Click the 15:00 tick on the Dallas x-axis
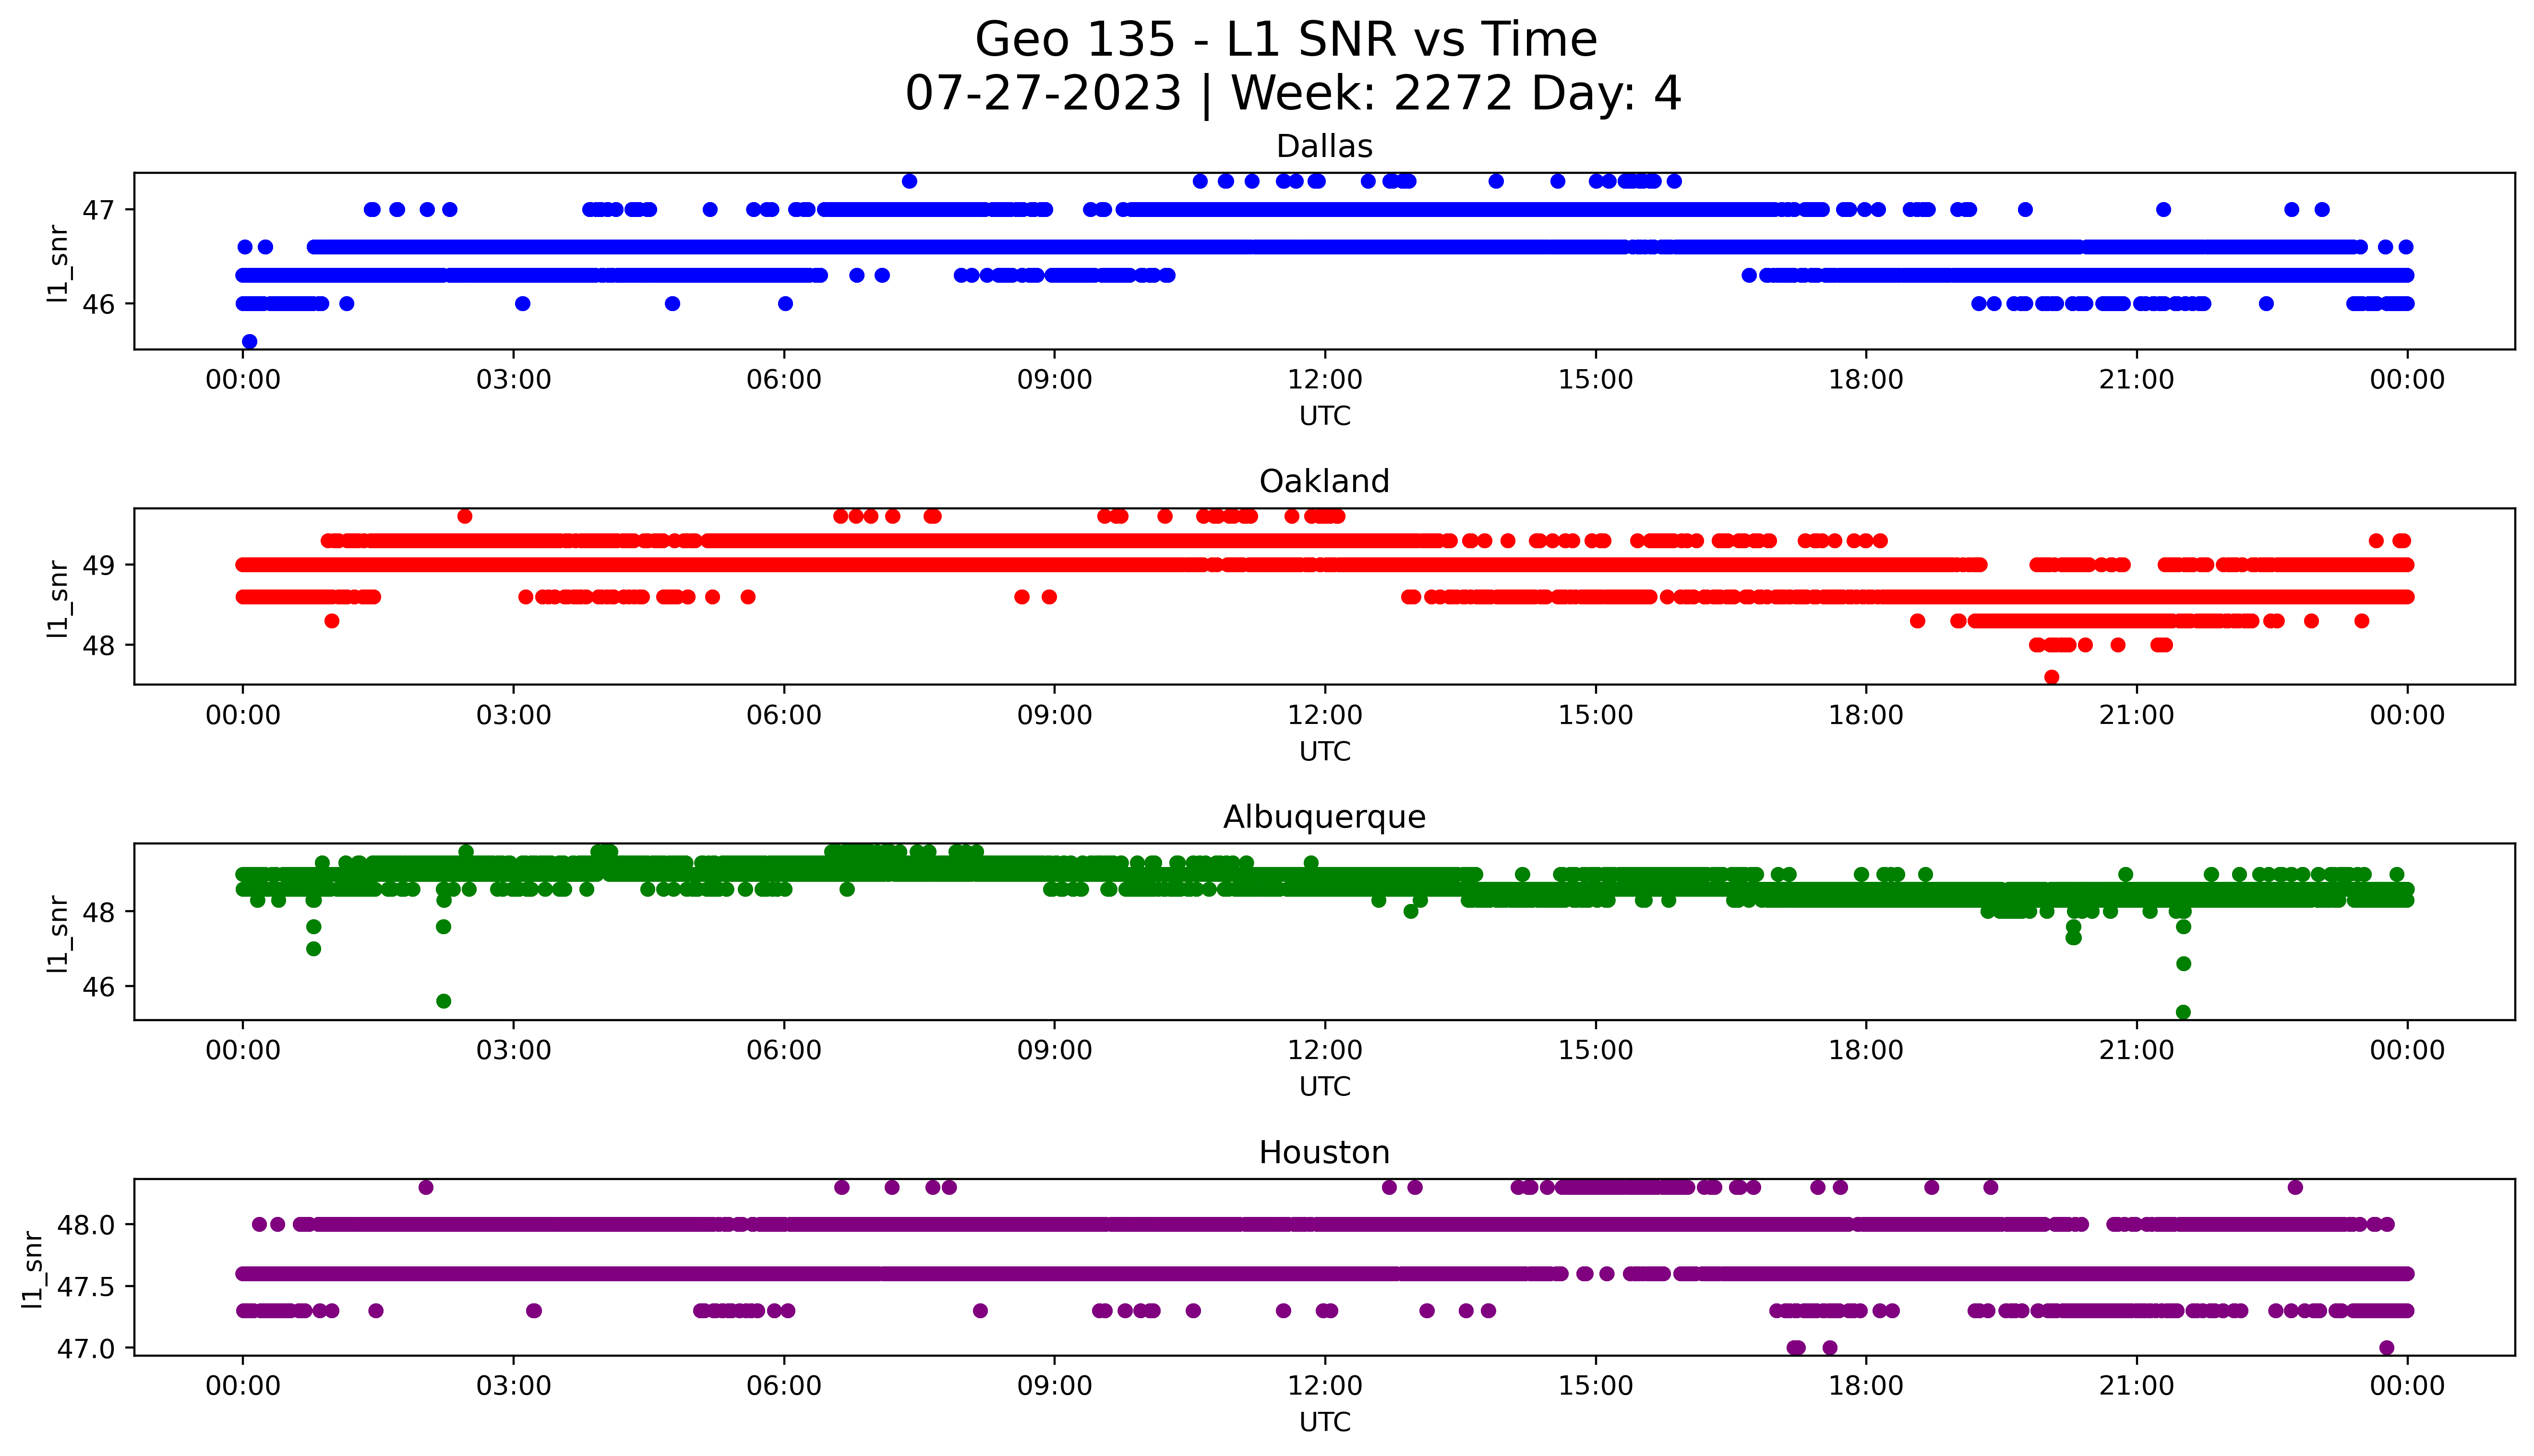Viewport: 2534px width, 1456px height. click(1596, 380)
